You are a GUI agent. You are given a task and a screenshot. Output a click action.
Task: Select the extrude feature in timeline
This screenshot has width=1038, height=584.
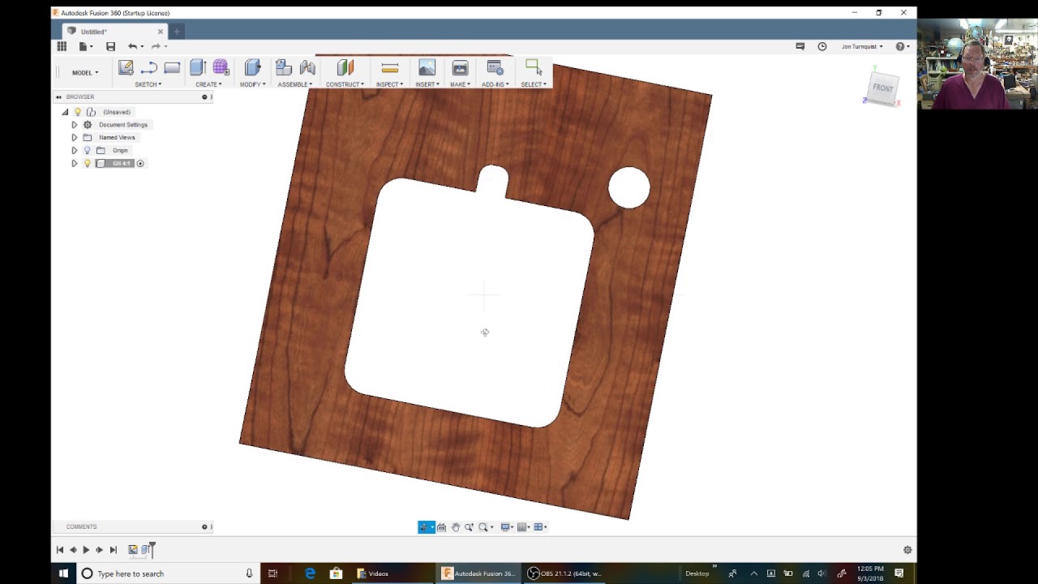point(146,550)
